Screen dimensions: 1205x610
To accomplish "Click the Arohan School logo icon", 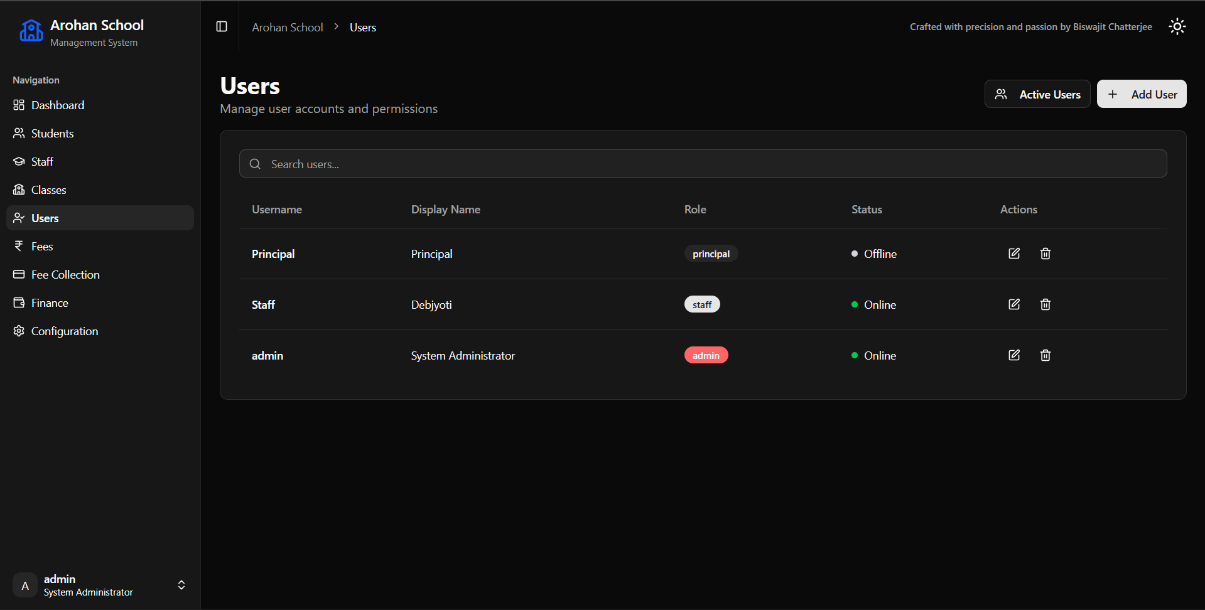I will coord(31,30).
